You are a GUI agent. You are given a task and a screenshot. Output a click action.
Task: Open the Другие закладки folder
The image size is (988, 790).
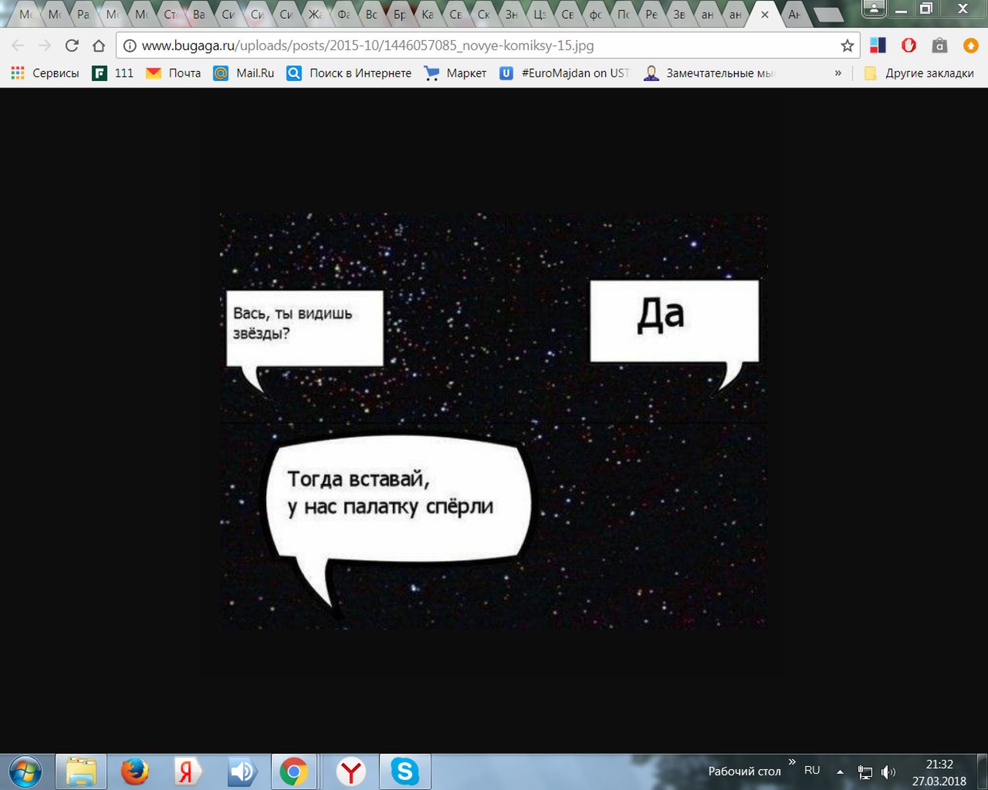point(919,73)
